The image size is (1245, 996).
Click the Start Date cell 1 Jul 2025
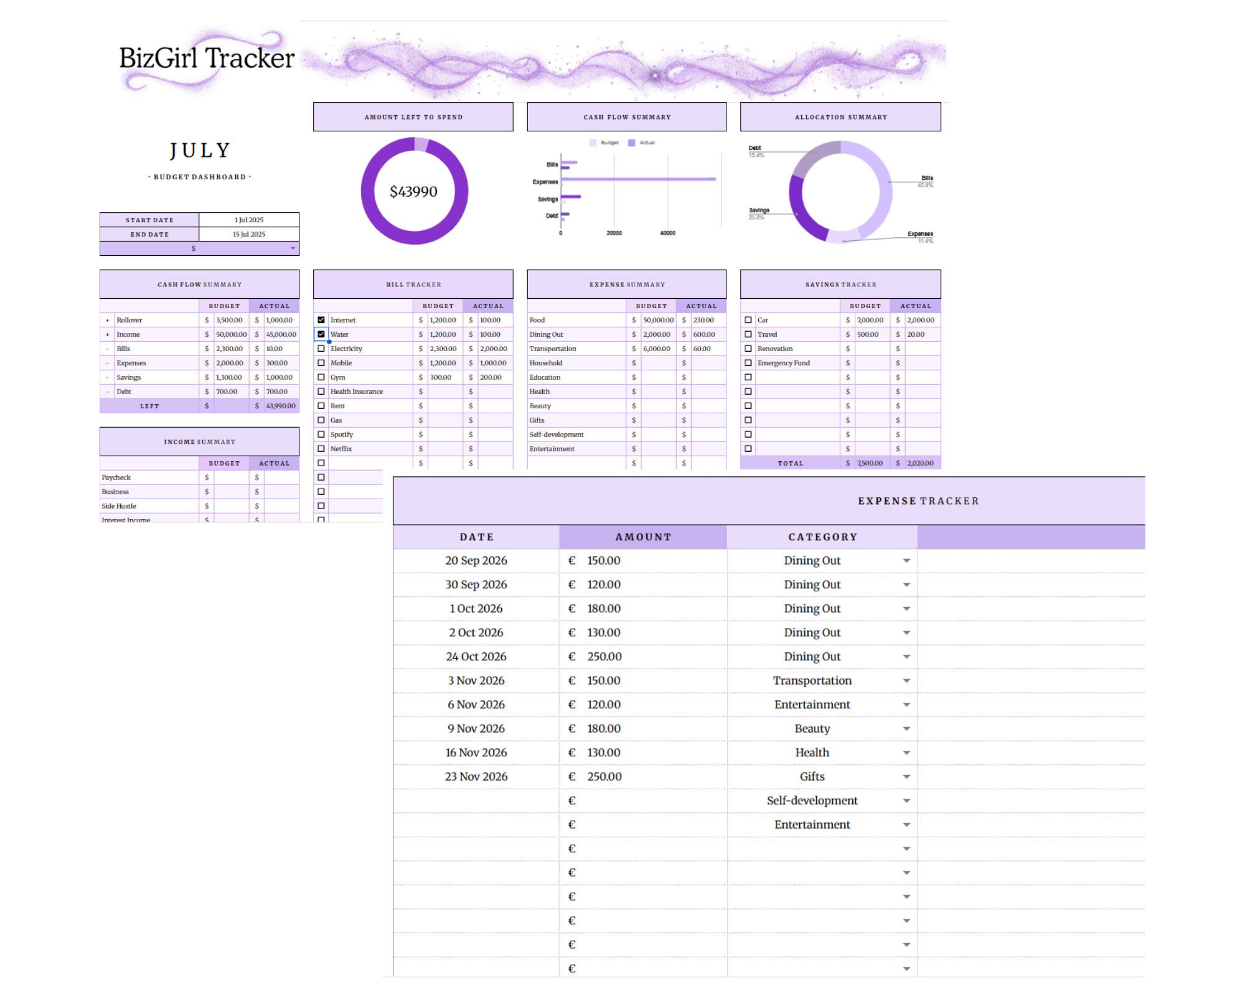(x=249, y=220)
